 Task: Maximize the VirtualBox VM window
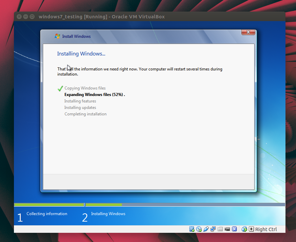[32, 17]
